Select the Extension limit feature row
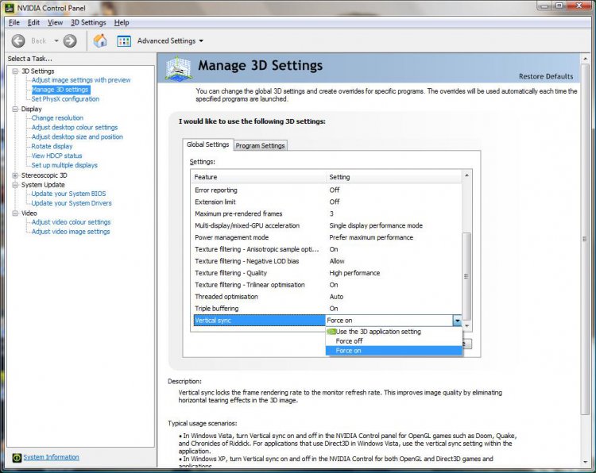This screenshot has width=596, height=473. coord(327,202)
